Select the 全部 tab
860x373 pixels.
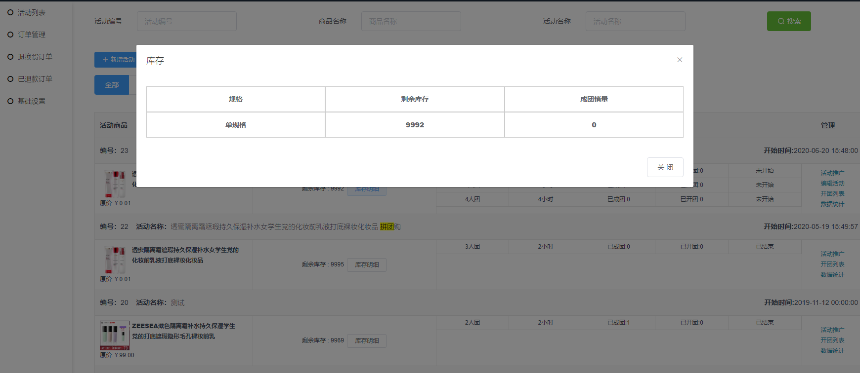(112, 85)
